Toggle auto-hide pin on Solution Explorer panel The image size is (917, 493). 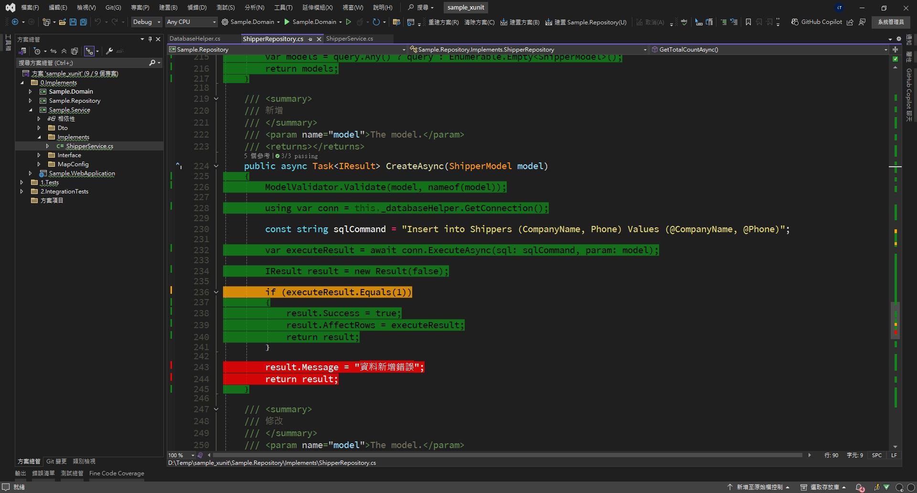[x=150, y=39]
